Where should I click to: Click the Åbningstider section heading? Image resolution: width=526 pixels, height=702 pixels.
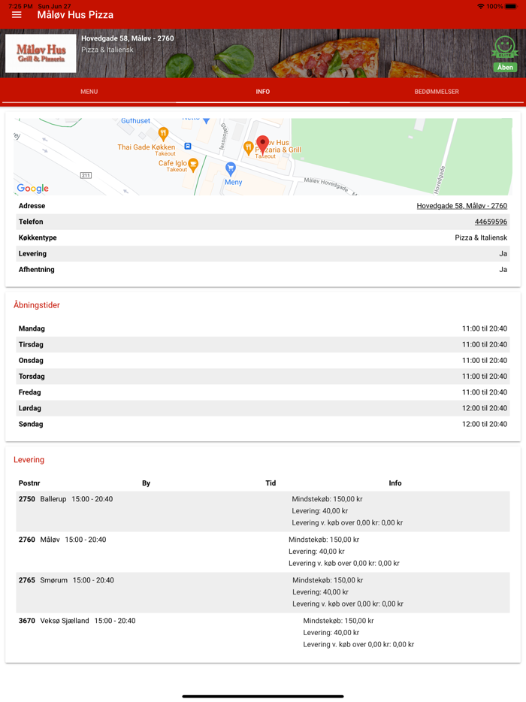[37, 305]
